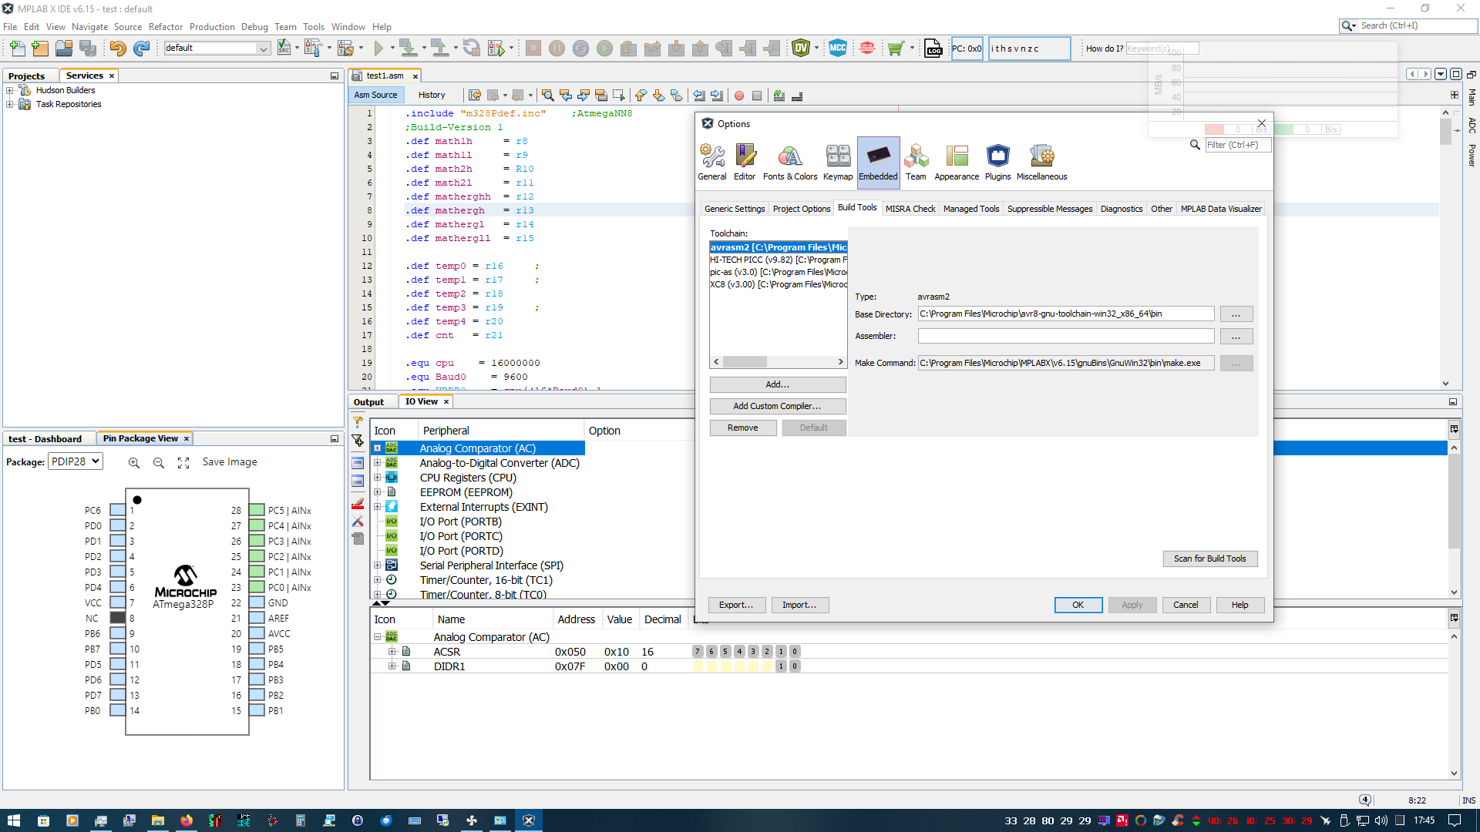Click OK in the Options dialog
Viewport: 1480px width, 832px height.
click(x=1078, y=605)
